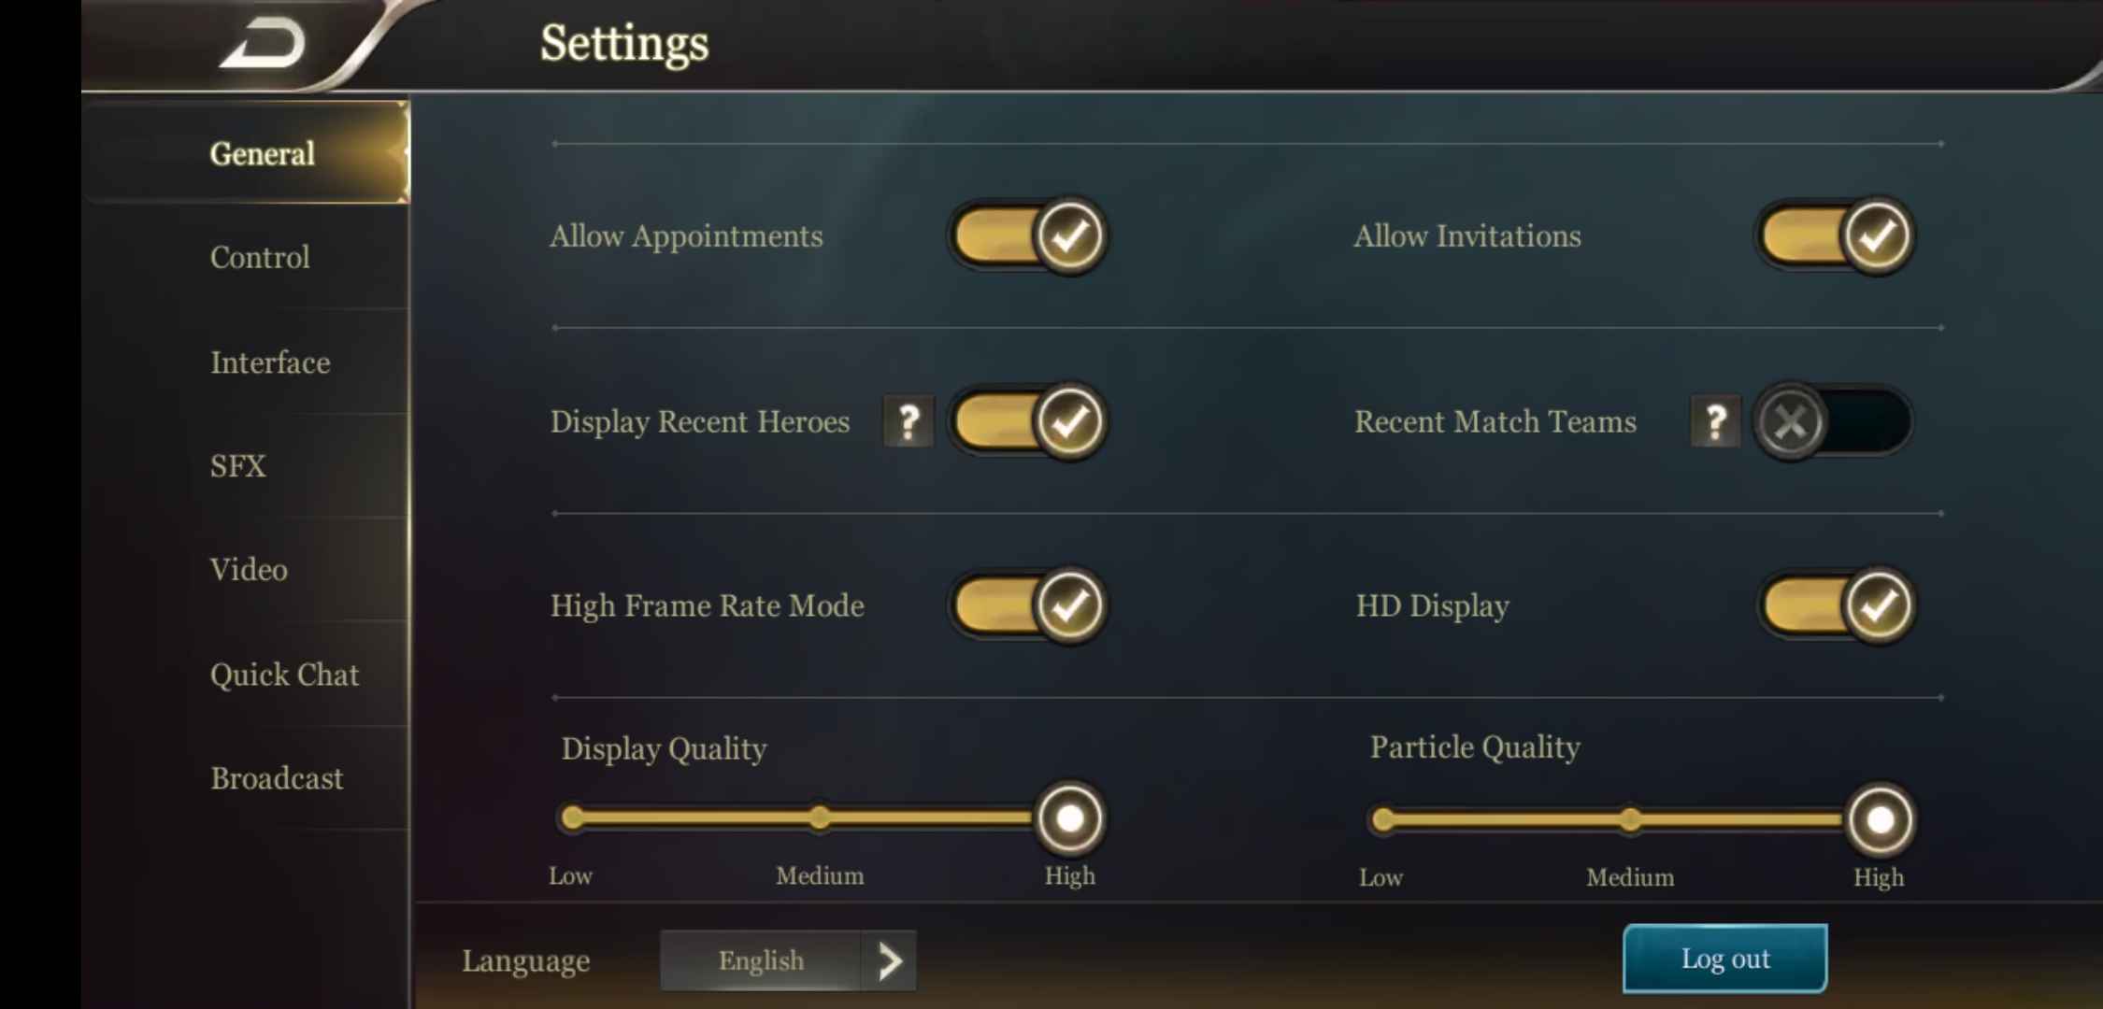2103x1009 pixels.
Task: Tap the back arrow icon
Action: [x=263, y=44]
